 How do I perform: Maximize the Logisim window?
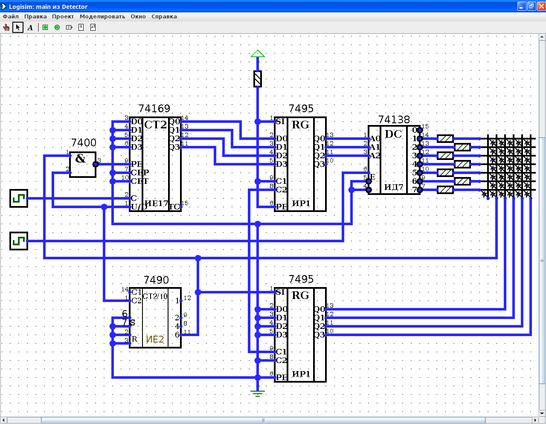[531, 6]
